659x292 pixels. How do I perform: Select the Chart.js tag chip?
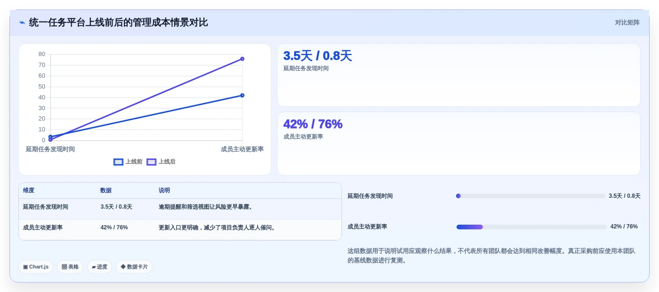36,267
